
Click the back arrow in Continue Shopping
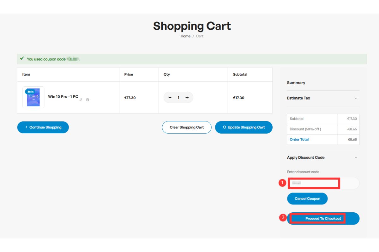26,127
